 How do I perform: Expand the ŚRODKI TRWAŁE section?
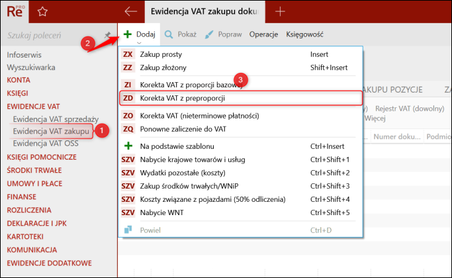(x=34, y=170)
